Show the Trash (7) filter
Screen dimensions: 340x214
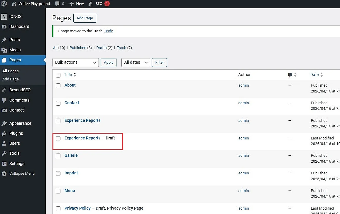[124, 48]
